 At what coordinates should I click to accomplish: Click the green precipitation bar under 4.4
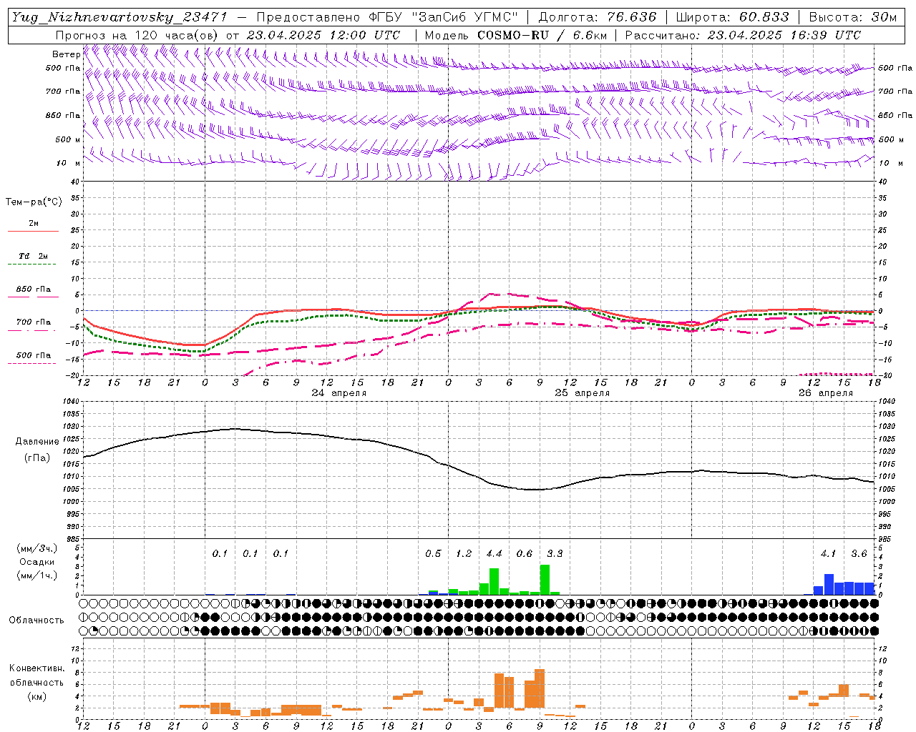[494, 582]
